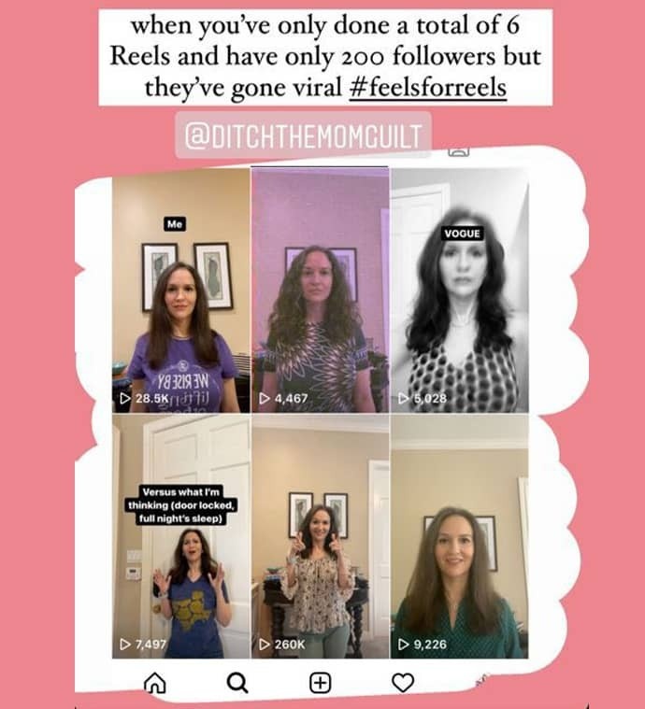Click the white caption text box at top
Viewport: 645px width, 709px height.
tap(325, 57)
